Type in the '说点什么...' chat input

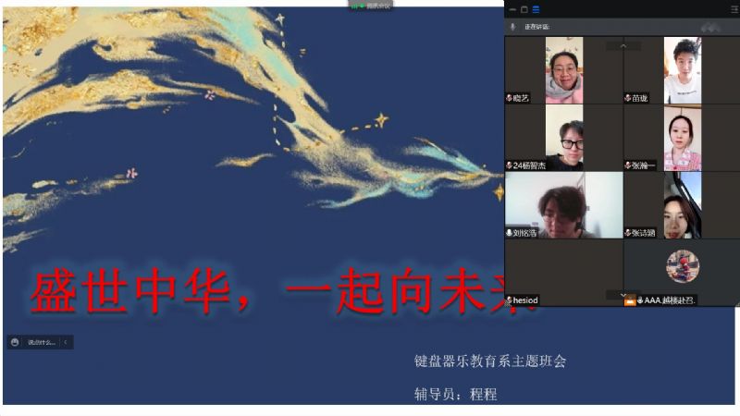(42, 342)
